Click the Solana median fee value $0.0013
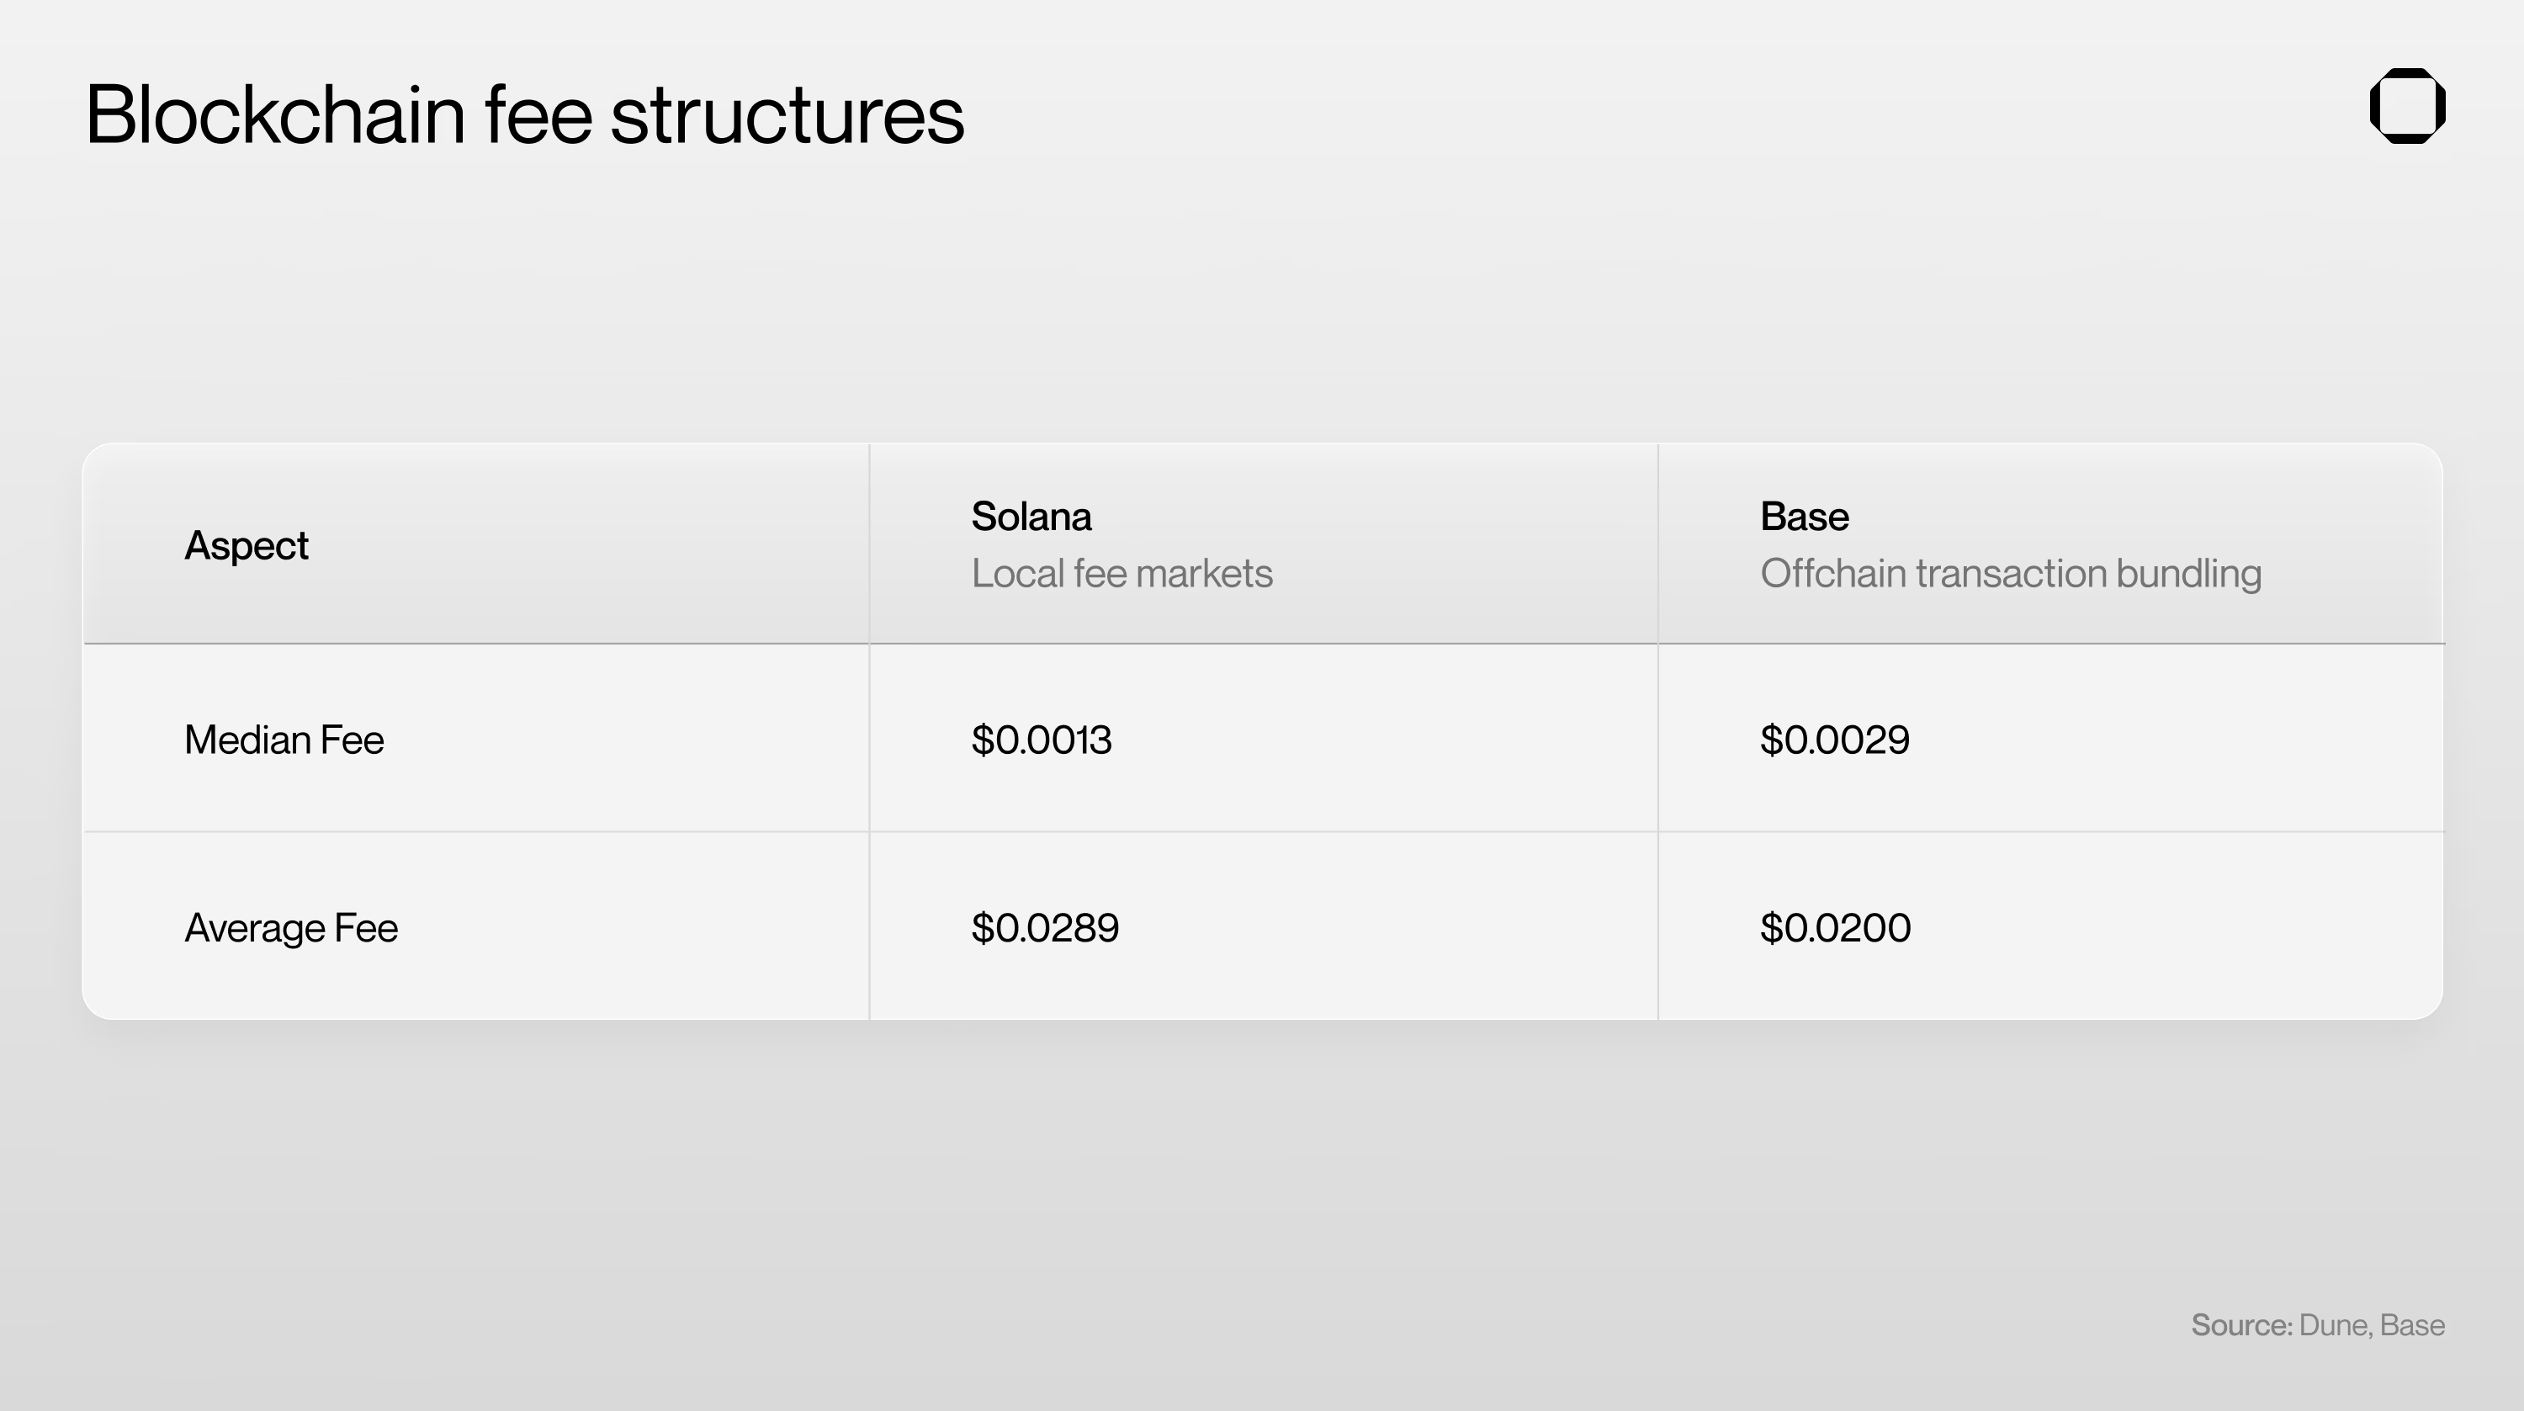Screen dimensions: 2524x1411 1042,740
